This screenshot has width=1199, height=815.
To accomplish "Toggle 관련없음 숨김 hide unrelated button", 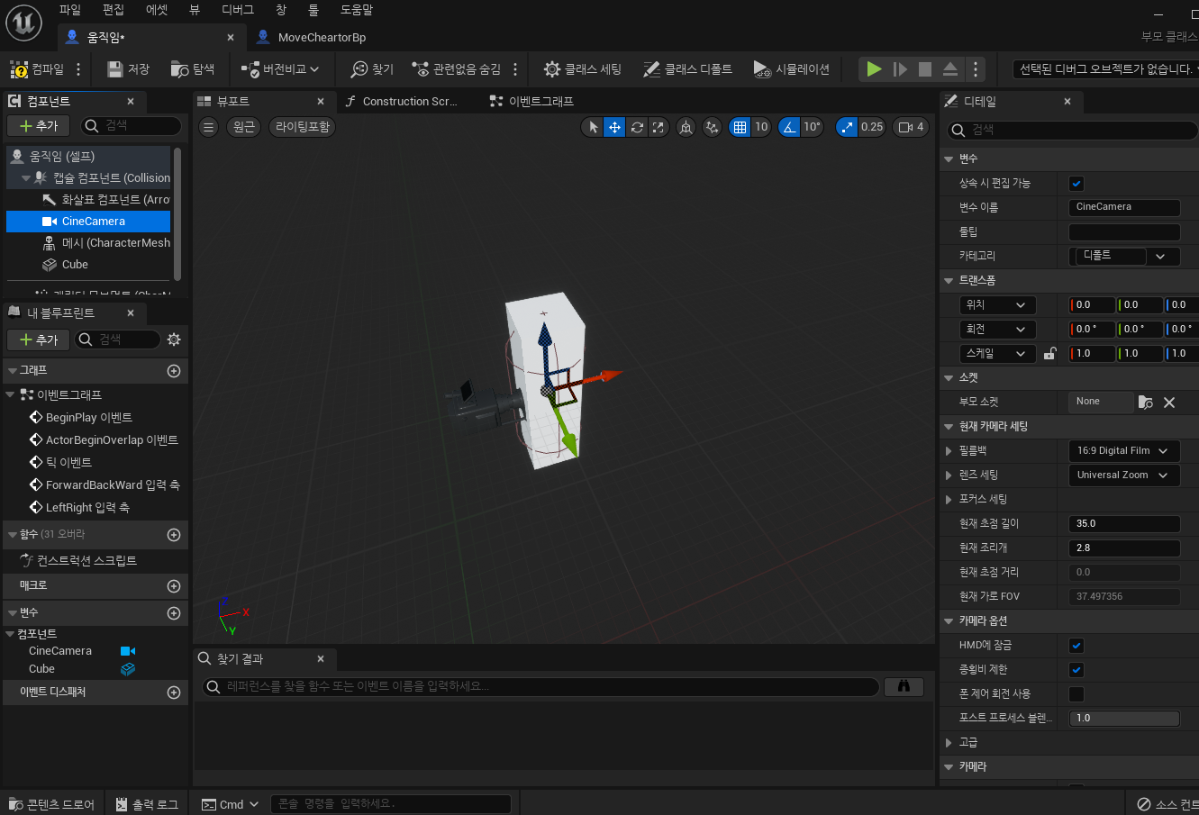I will tap(456, 68).
